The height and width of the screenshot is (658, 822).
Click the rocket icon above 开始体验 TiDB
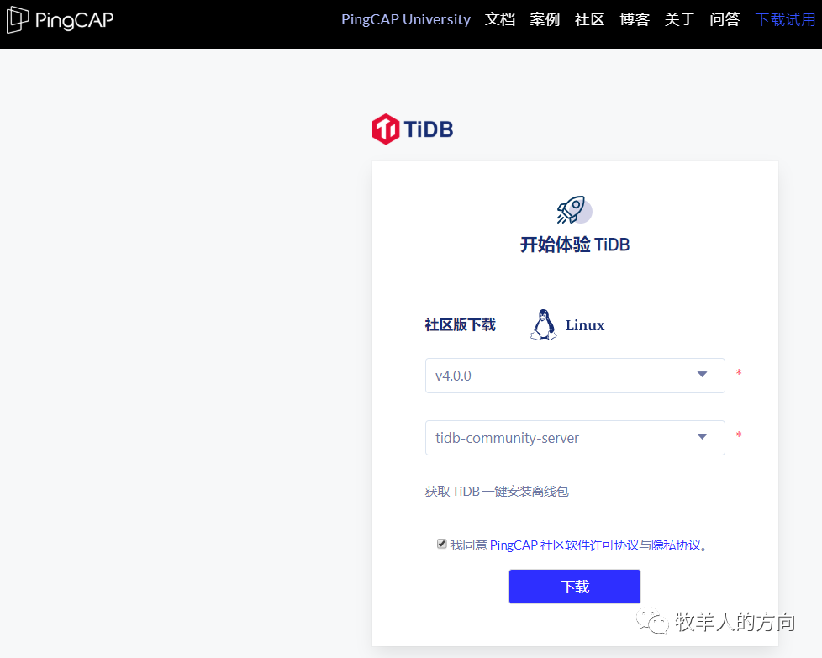pos(574,210)
